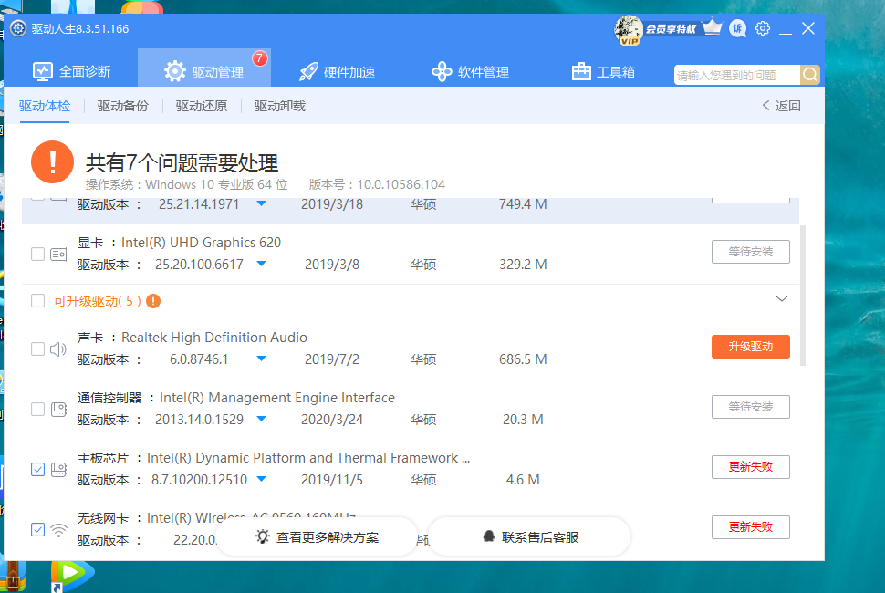This screenshot has width=885, height=593.
Task: Toggle the 可升级驱动 group checkbox
Action: coord(37,301)
